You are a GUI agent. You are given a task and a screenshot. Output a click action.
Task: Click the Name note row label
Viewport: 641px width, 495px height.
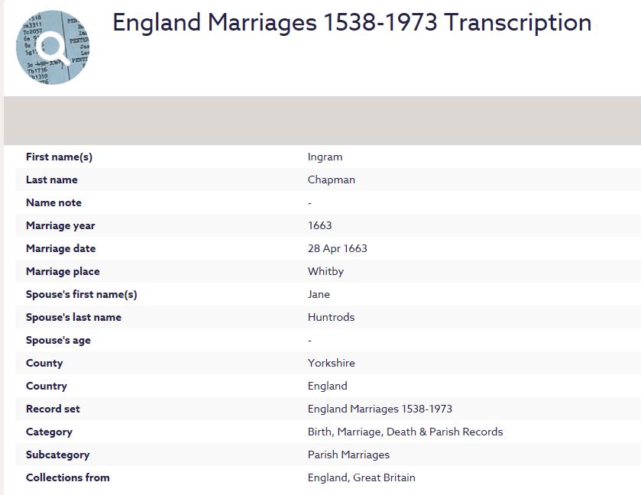pyautogui.click(x=53, y=202)
